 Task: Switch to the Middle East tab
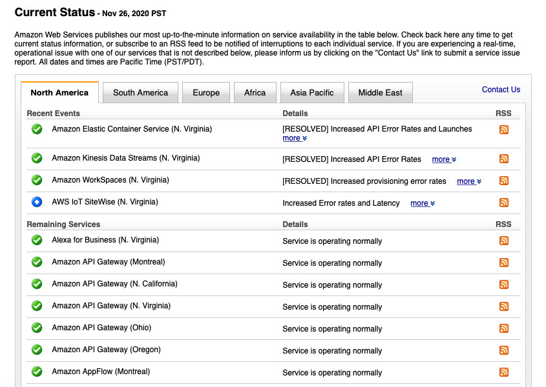click(x=380, y=92)
